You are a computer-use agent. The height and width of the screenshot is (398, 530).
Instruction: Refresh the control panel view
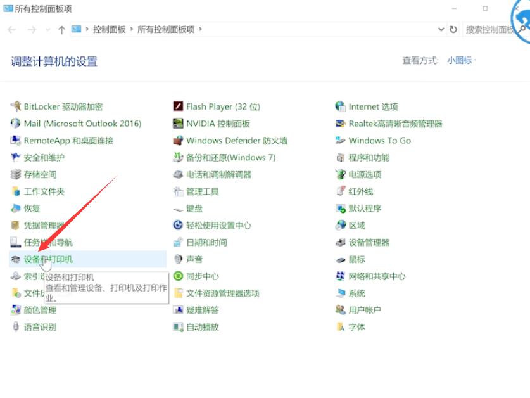[453, 29]
